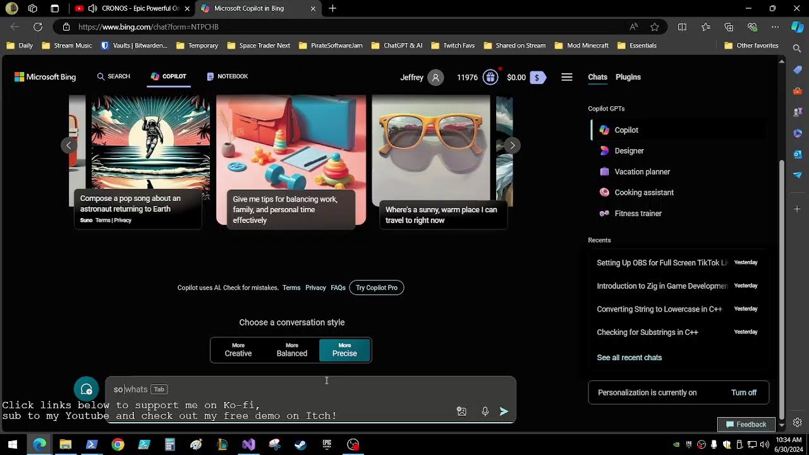This screenshot has width=809, height=455.
Task: Open Edge split screen icon
Action: coord(682,27)
